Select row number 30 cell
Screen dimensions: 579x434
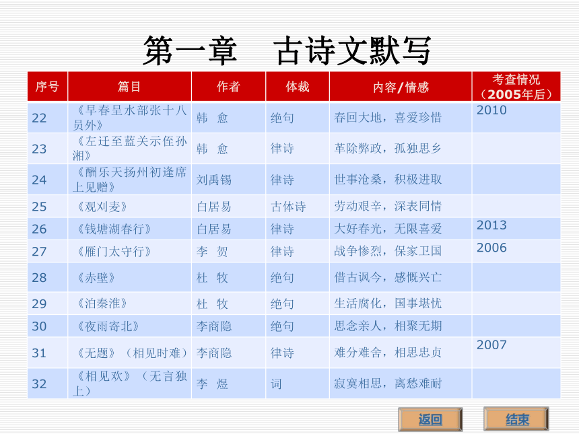(48, 326)
